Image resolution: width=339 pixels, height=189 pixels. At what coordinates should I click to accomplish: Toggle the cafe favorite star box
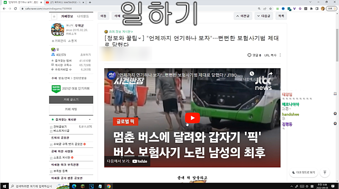54,17
